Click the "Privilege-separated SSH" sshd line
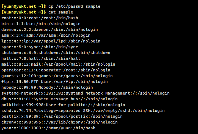 point(83,111)
